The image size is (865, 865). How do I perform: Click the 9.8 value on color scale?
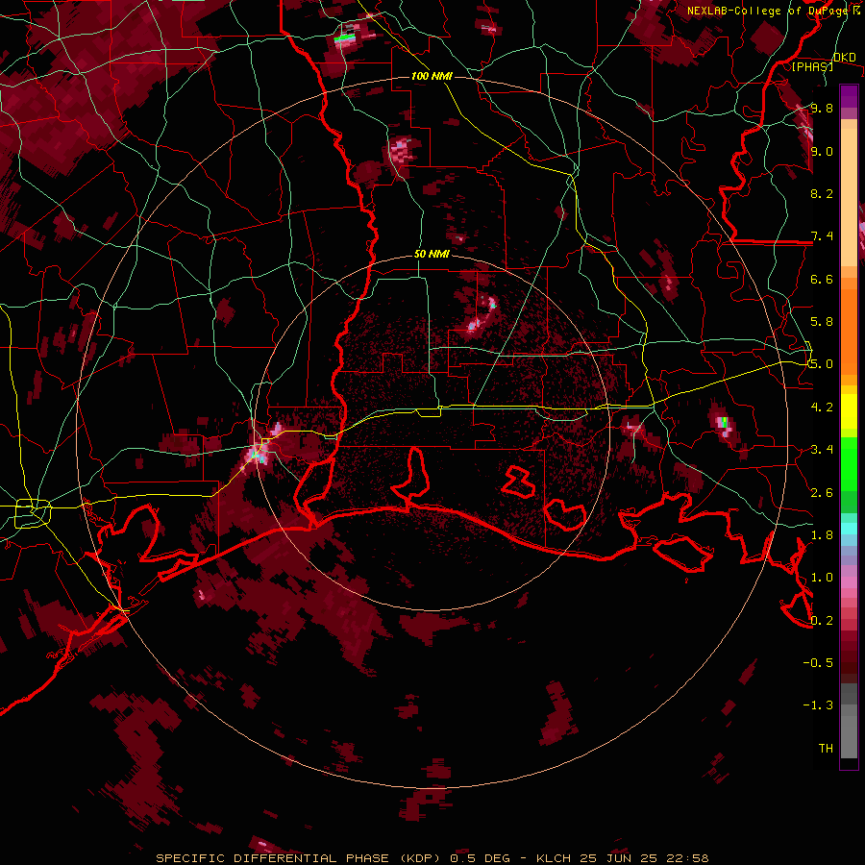822,108
